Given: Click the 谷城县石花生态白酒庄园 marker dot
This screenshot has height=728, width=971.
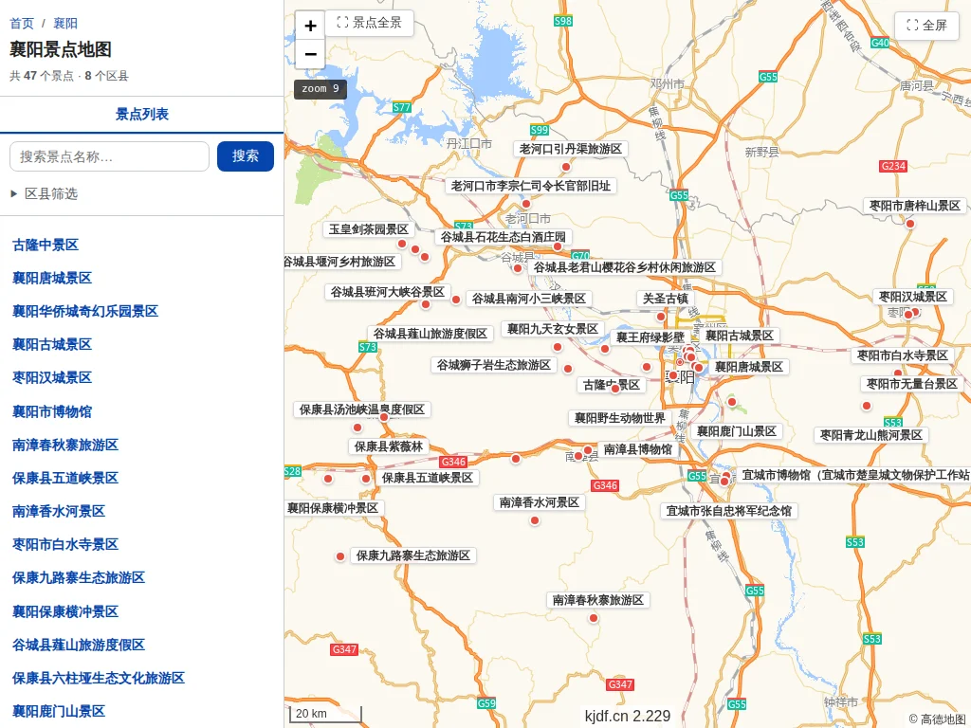Looking at the screenshot, I should [558, 246].
